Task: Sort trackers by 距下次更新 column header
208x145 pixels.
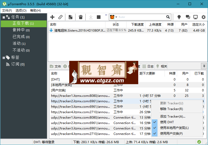Action: point(152,74)
